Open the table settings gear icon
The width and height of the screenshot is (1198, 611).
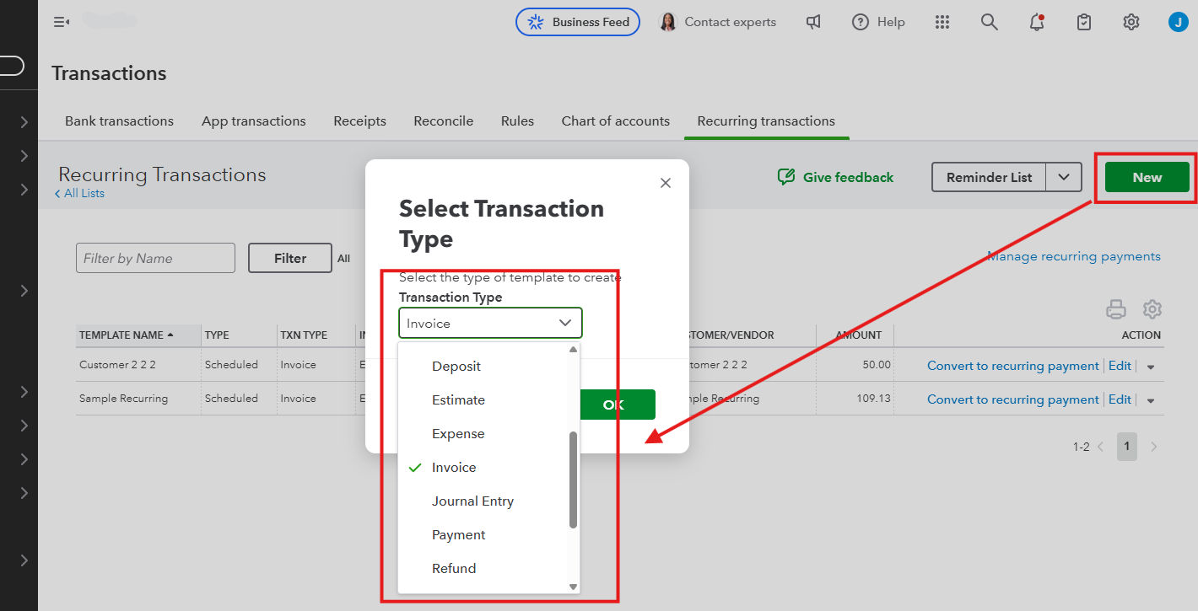[x=1152, y=309]
